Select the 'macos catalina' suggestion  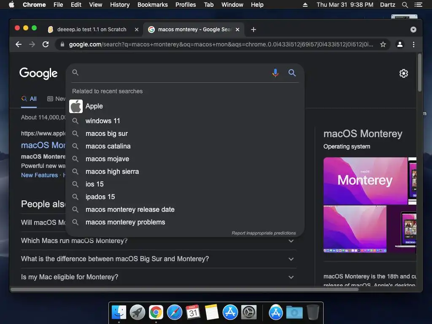[x=185, y=146]
